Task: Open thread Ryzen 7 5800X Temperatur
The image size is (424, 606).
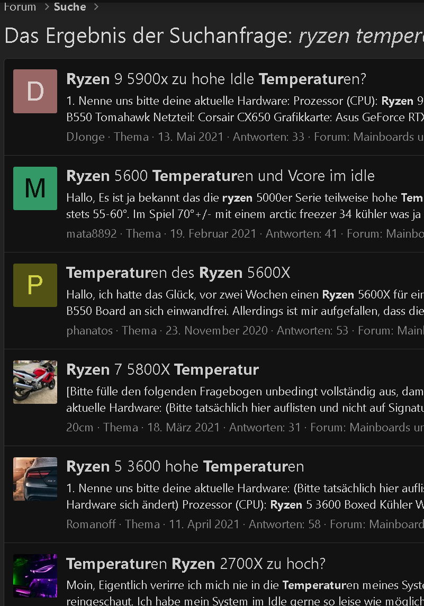Action: pos(163,370)
